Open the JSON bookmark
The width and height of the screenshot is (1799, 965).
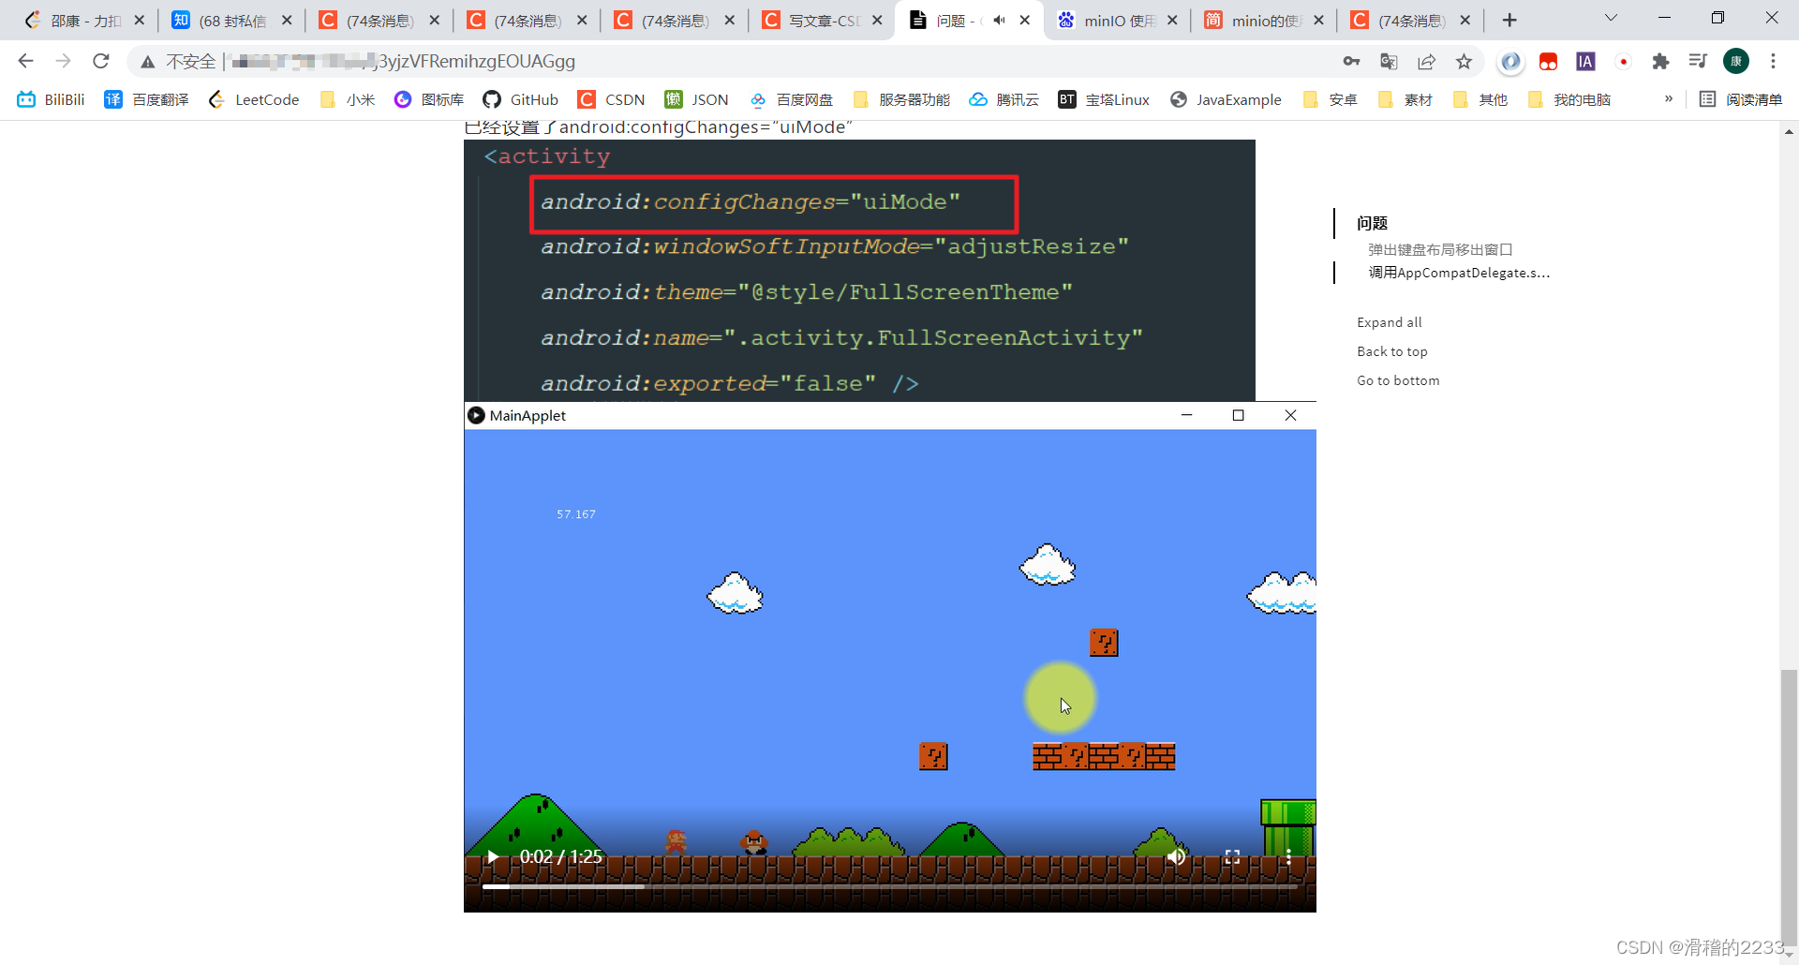[x=696, y=99]
